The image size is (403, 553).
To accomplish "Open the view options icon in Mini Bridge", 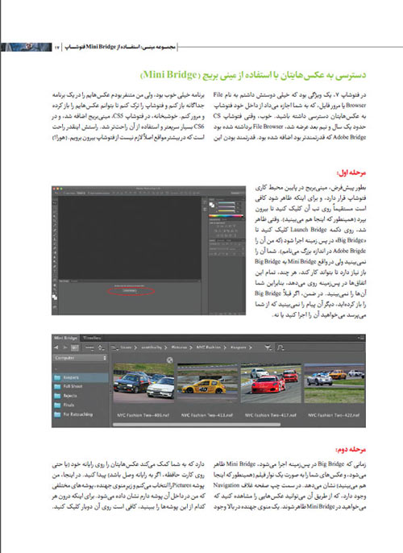I will click(90, 347).
